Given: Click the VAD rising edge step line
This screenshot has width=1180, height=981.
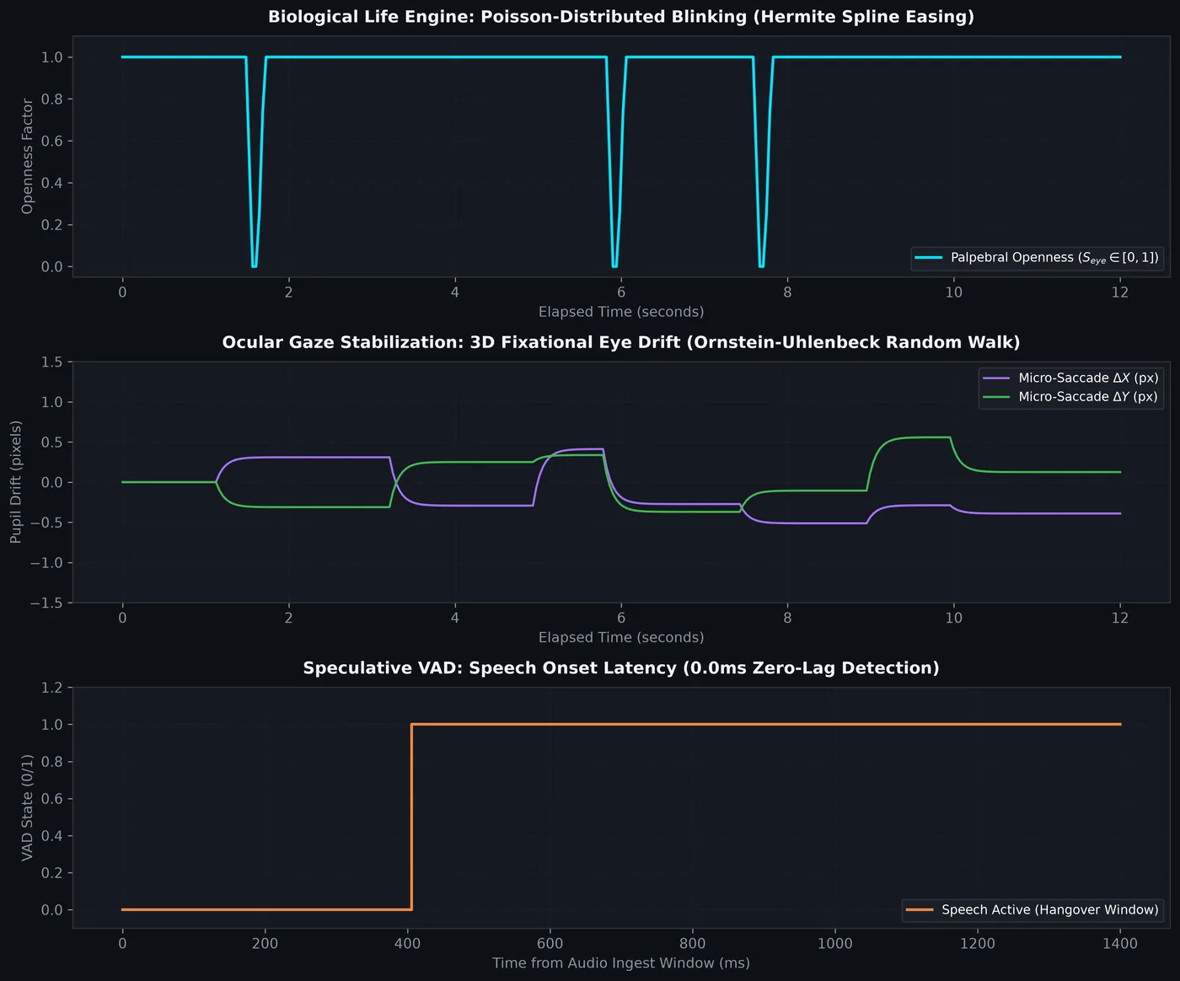Looking at the screenshot, I should (x=411, y=817).
